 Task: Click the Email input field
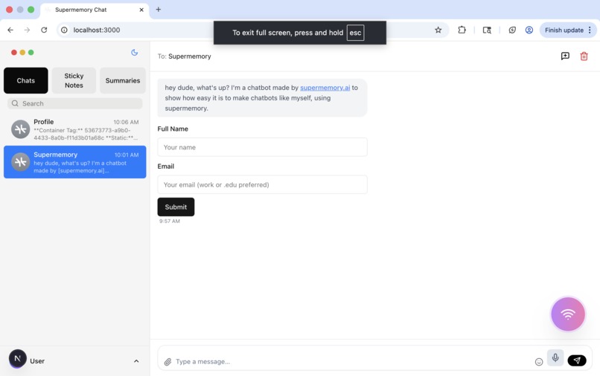[x=263, y=184]
